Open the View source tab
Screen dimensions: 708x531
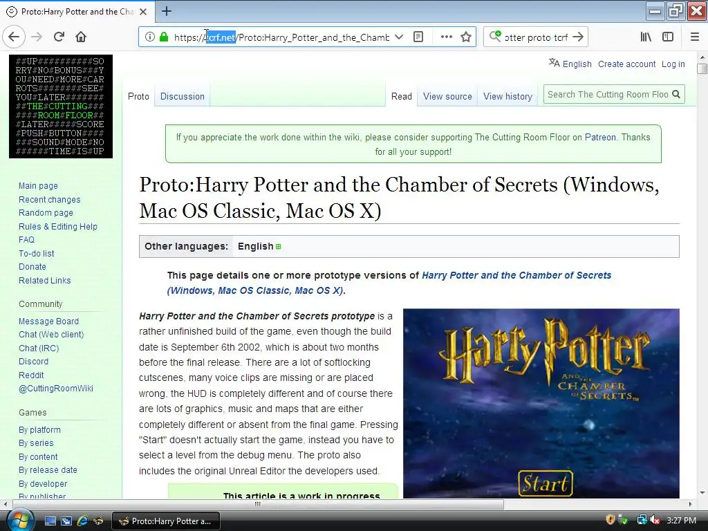[447, 96]
